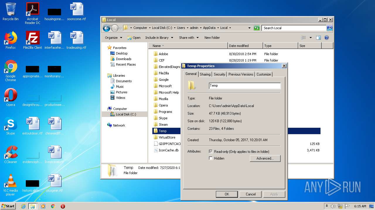Image resolution: width=375 pixels, height=210 pixels.
Task: Click folder name input field
Action: [x=245, y=86]
